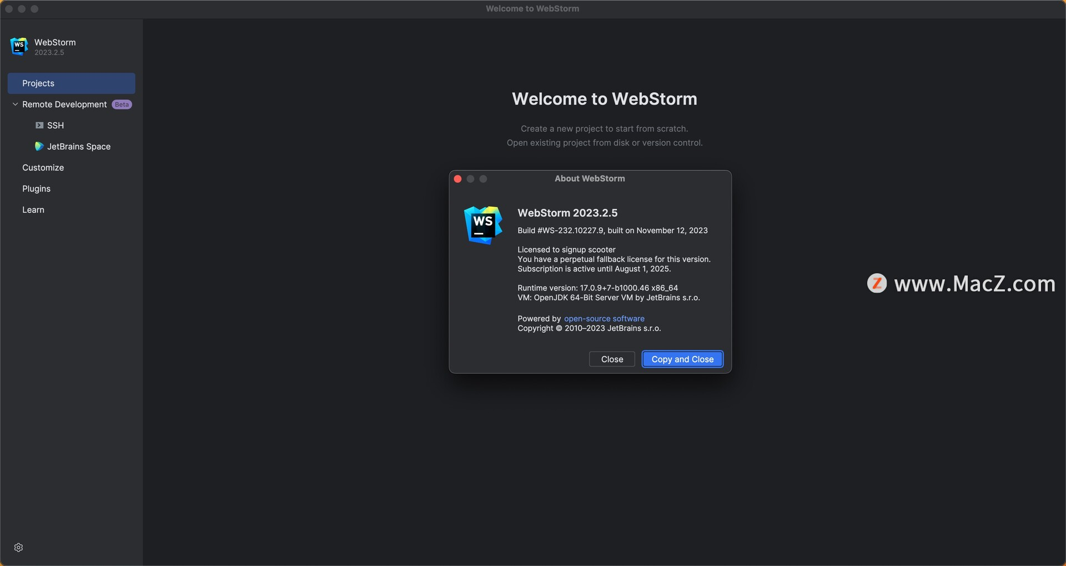Click the Licensed to signup scooter text
1066x566 pixels.
[x=566, y=250]
